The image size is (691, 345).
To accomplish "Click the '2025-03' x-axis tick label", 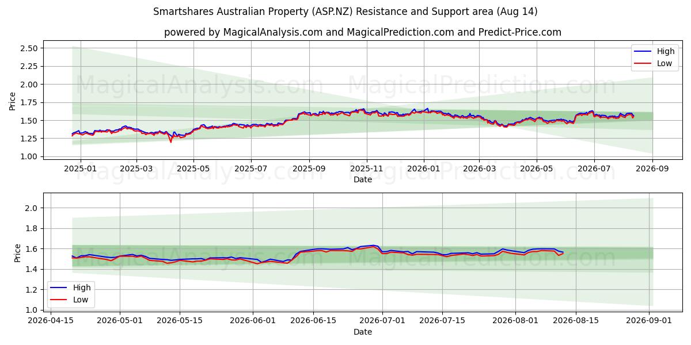I will (136, 168).
